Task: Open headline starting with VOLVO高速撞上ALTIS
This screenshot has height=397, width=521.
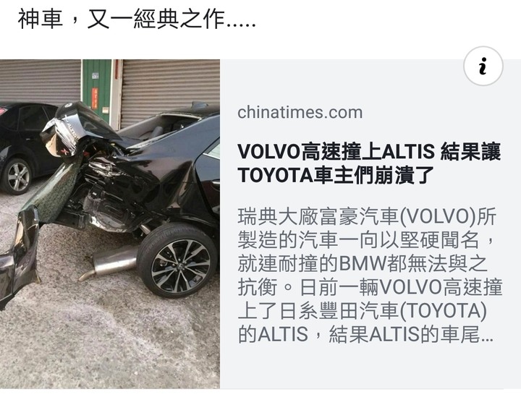Action: pos(369,163)
